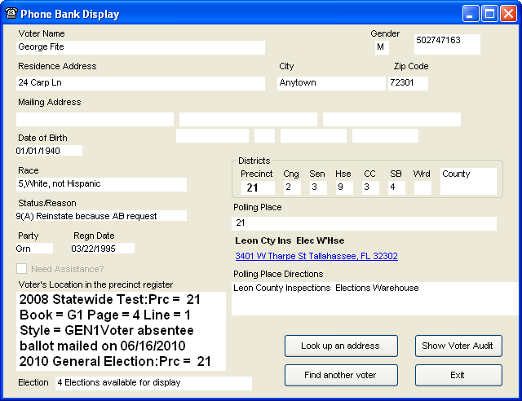Click the Polling Place Directions text box
Viewport: 522px width, 401px height.
pyautogui.click(x=375, y=299)
